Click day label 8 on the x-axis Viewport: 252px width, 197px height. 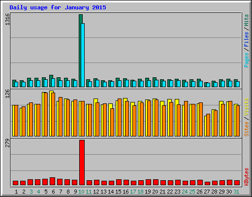tap(68, 192)
